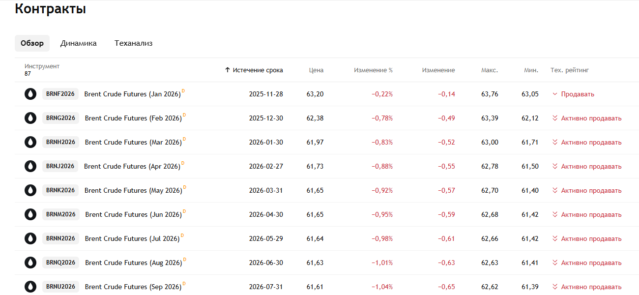This screenshot has width=639, height=295.
Task: Click the oil drop icon for BRNF2026
Action: click(x=30, y=94)
